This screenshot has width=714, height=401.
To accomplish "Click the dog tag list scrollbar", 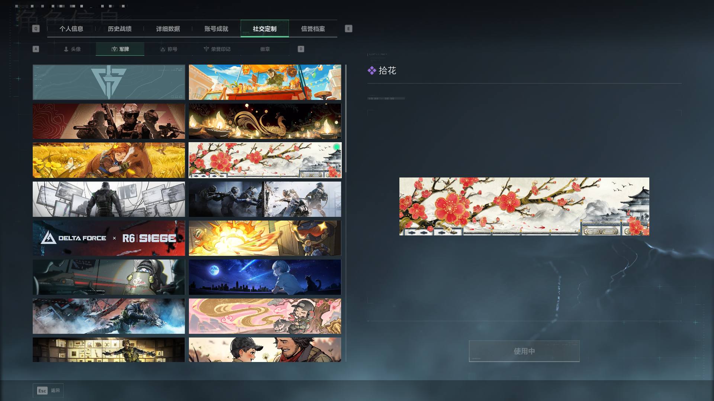I will click(x=346, y=118).
